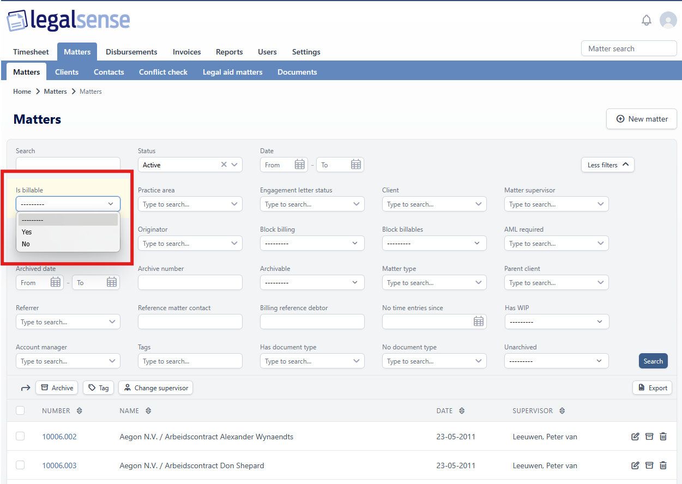The width and height of the screenshot is (682, 484).
Task: Select the checkbox for matter 10006.003
Action: pos(20,465)
